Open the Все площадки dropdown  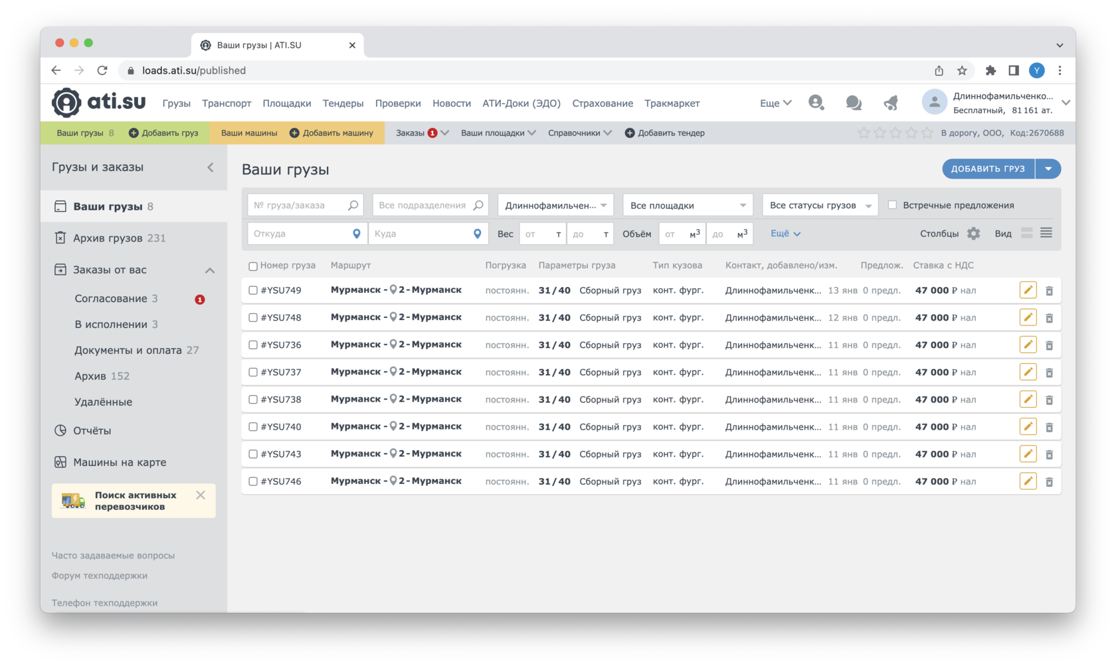pyautogui.click(x=688, y=205)
